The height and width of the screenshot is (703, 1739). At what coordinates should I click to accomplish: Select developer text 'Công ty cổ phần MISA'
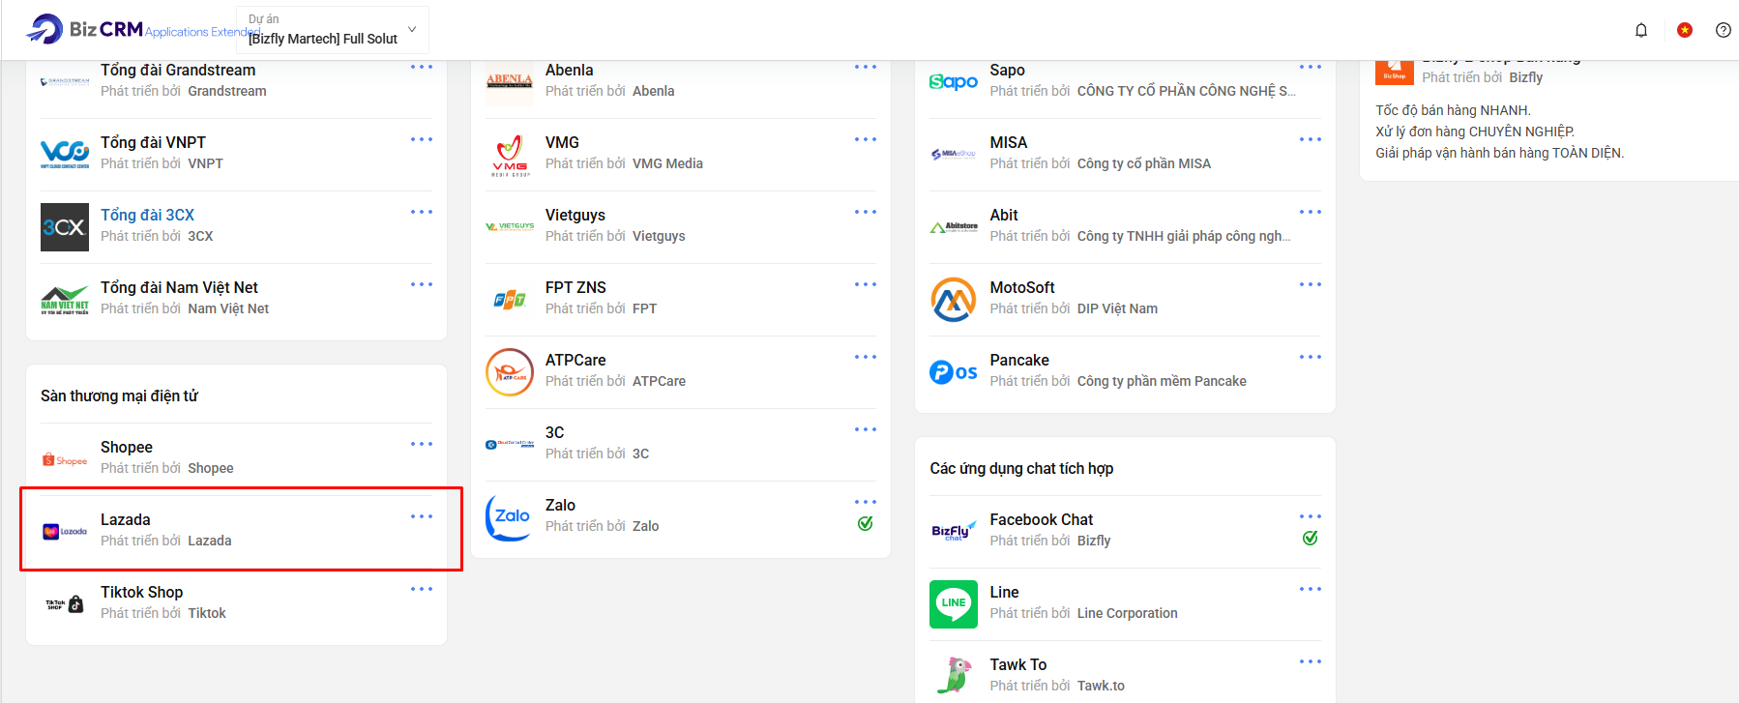(1144, 163)
